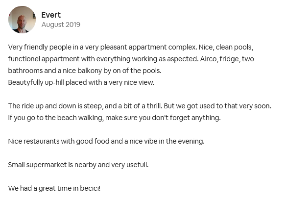Click the word "complex." in first line

[x=183, y=48]
